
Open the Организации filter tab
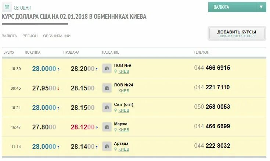(57, 36)
